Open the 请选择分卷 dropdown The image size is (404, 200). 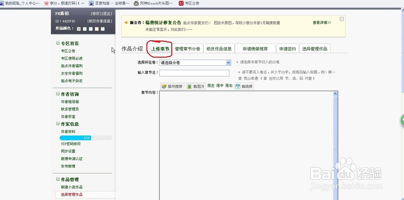point(195,62)
